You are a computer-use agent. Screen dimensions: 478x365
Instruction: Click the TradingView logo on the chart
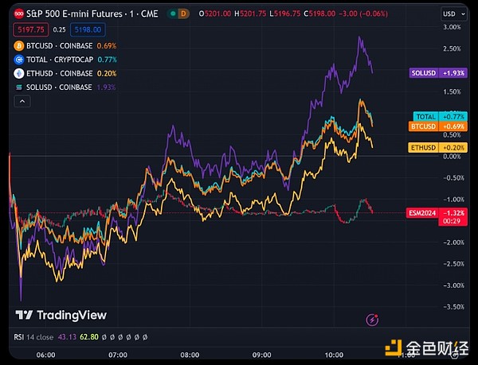click(x=62, y=315)
